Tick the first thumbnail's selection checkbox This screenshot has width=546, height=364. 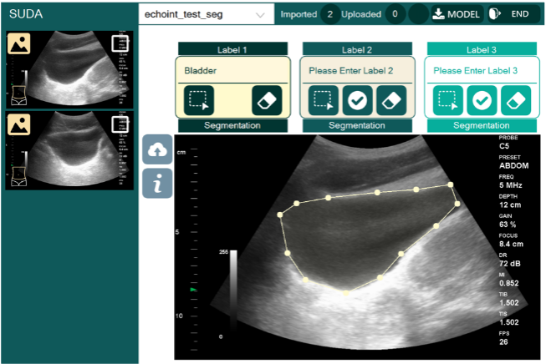click(x=120, y=43)
